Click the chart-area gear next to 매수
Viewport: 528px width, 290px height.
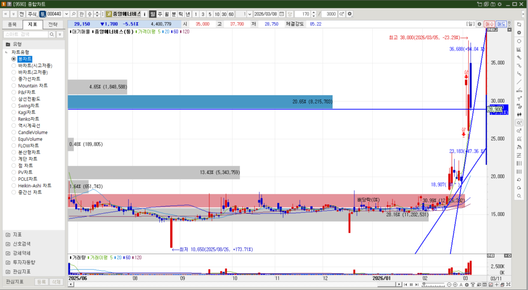479,24
